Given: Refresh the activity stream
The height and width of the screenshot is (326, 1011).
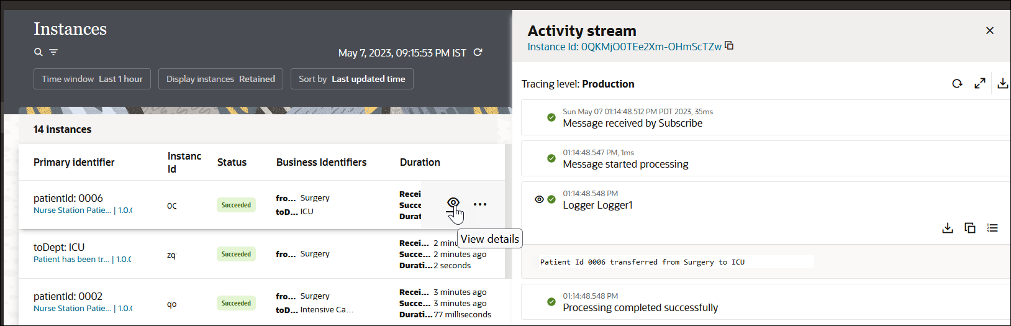Looking at the screenshot, I should point(957,84).
